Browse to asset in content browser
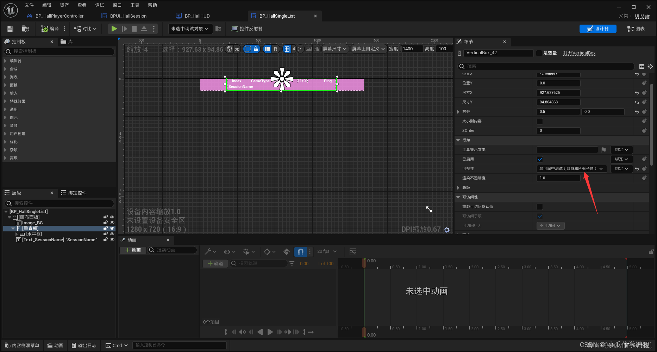Image resolution: width=657 pixels, height=352 pixels. pos(25,29)
